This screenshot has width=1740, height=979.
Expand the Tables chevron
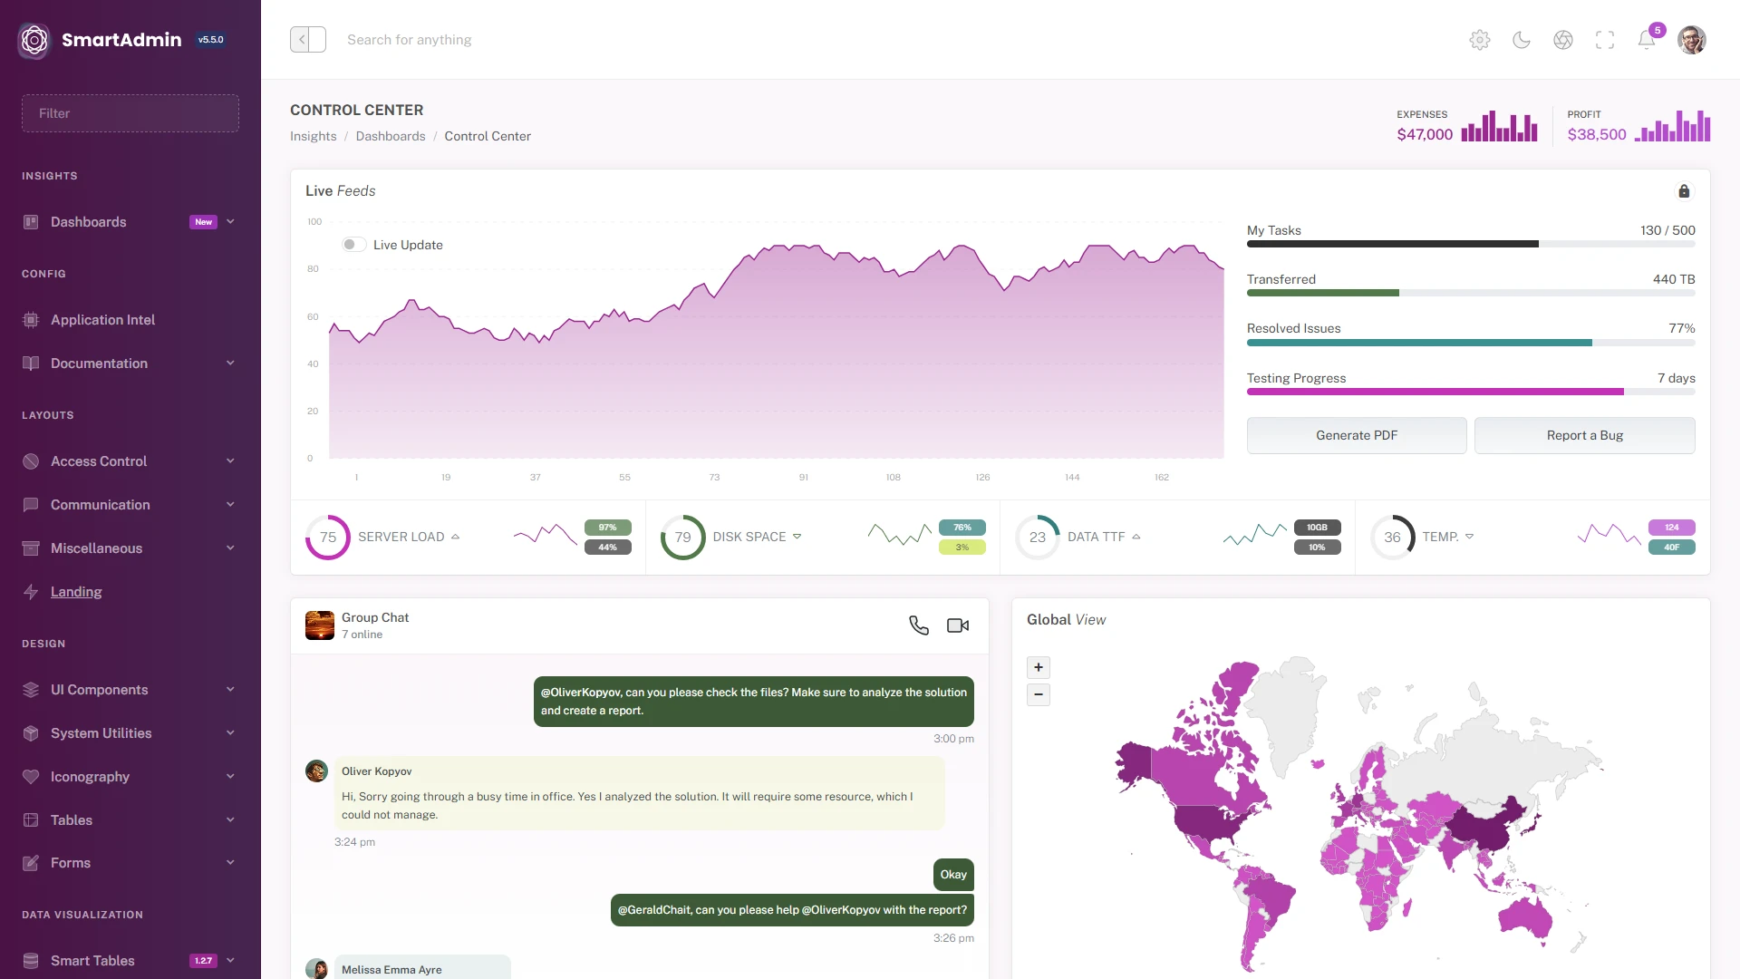click(230, 820)
